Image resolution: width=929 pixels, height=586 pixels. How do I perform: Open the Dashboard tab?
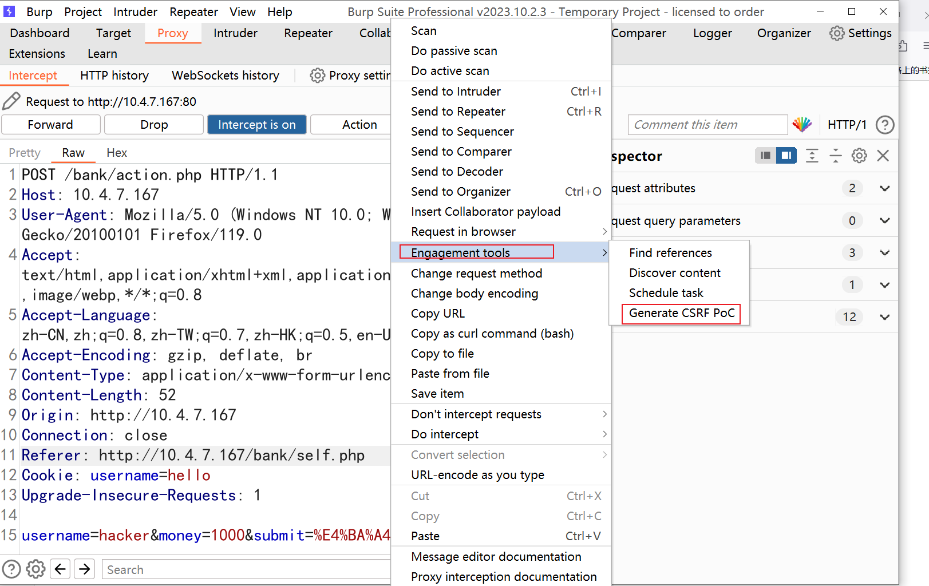click(x=40, y=33)
